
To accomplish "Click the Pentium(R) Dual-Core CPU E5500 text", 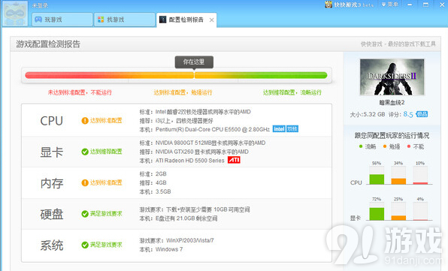I will [213, 129].
